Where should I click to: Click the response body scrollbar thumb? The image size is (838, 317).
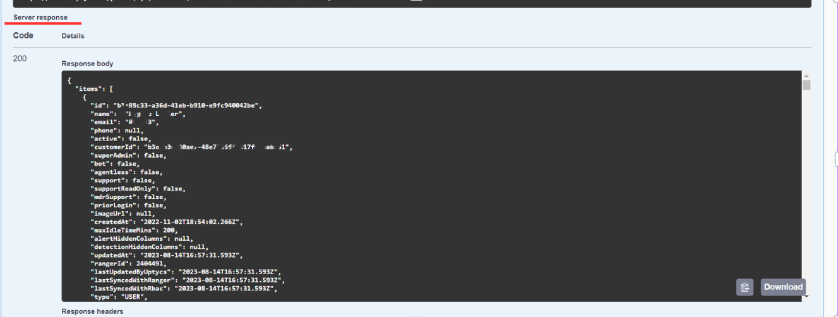[806, 86]
